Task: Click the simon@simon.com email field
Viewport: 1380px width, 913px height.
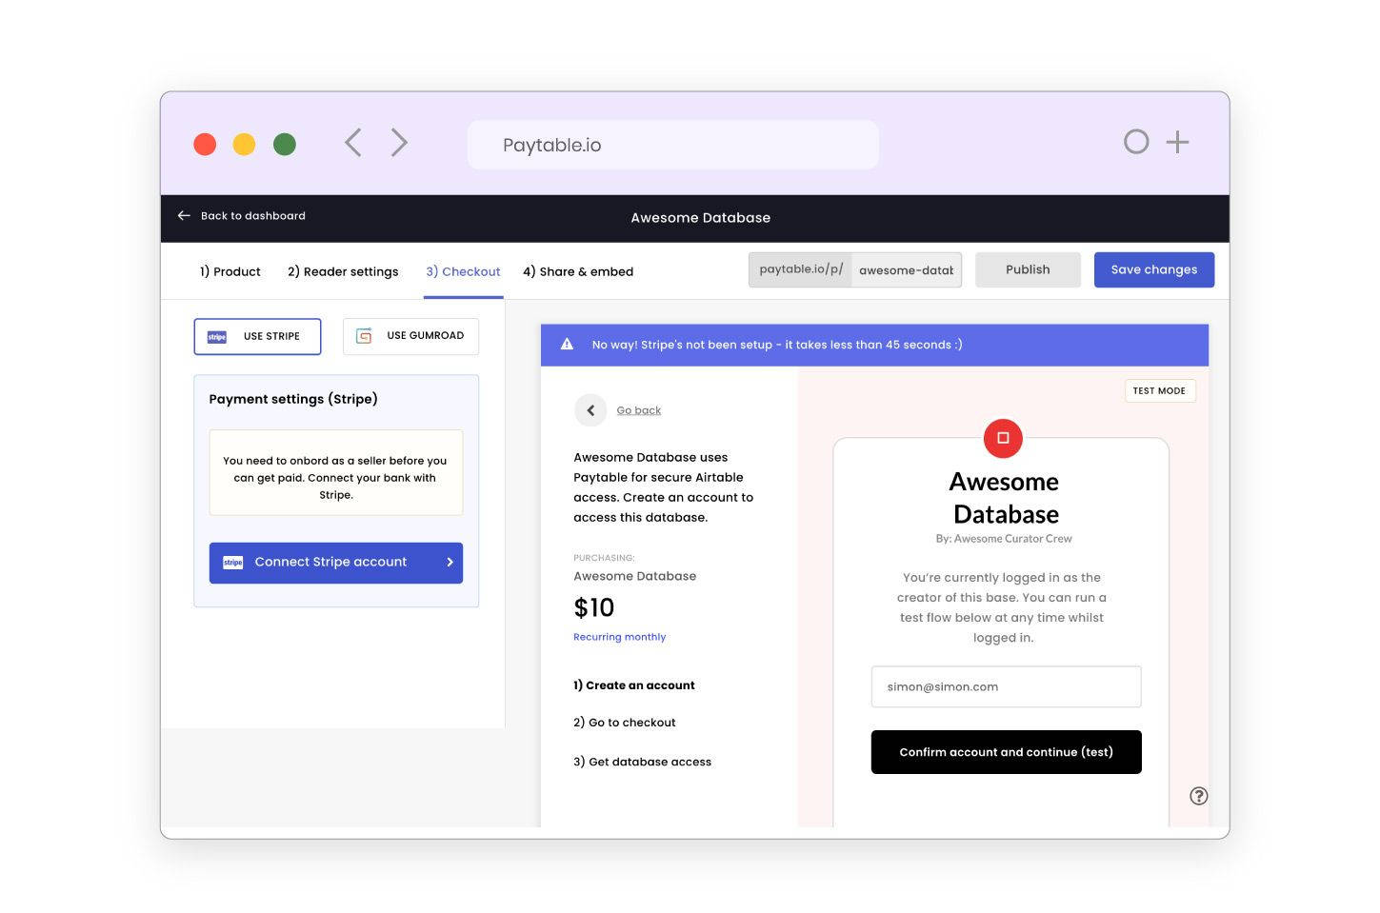Action: [1007, 686]
